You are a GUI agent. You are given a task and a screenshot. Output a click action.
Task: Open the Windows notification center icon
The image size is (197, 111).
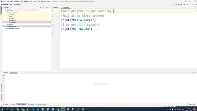(194, 109)
